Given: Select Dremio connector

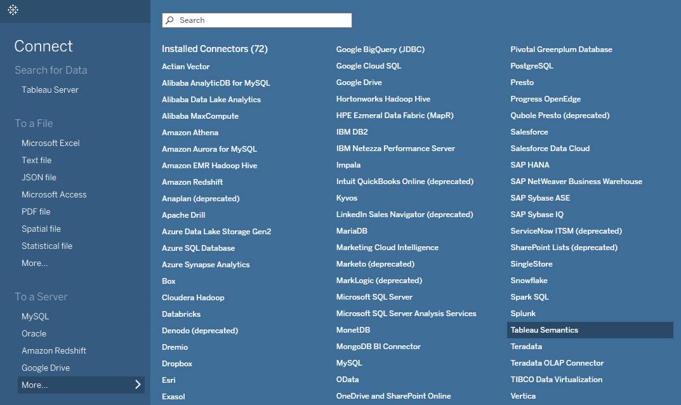Looking at the screenshot, I should pos(175,347).
